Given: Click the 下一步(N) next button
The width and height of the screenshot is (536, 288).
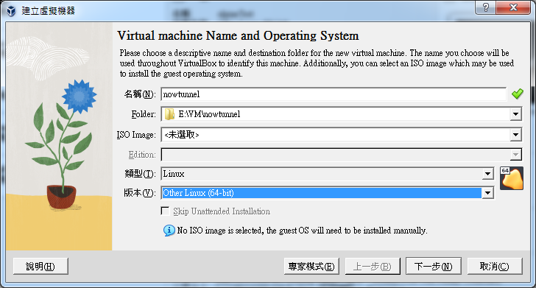Looking at the screenshot, I should click(x=434, y=266).
